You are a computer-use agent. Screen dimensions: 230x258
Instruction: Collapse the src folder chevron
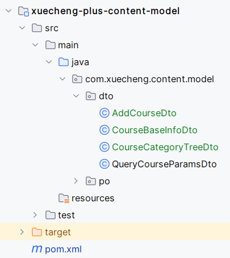pos(22,28)
